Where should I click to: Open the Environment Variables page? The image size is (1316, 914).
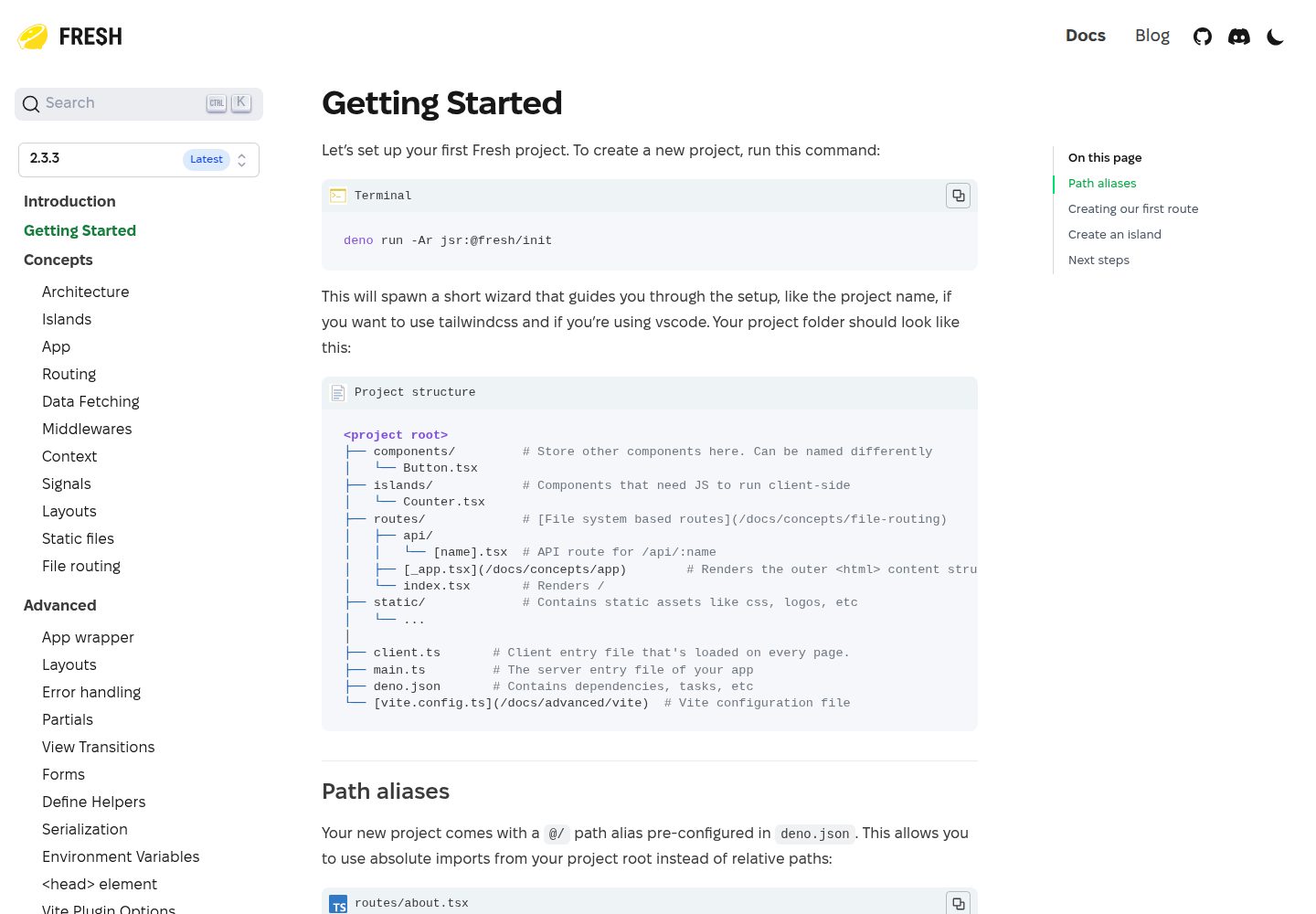click(121, 856)
